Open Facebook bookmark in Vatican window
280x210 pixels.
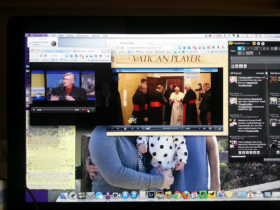pos(184,52)
